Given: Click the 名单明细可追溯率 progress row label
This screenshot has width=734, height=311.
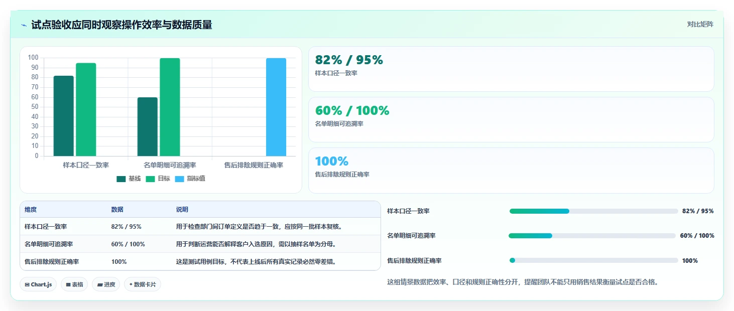Looking at the screenshot, I should (x=411, y=236).
